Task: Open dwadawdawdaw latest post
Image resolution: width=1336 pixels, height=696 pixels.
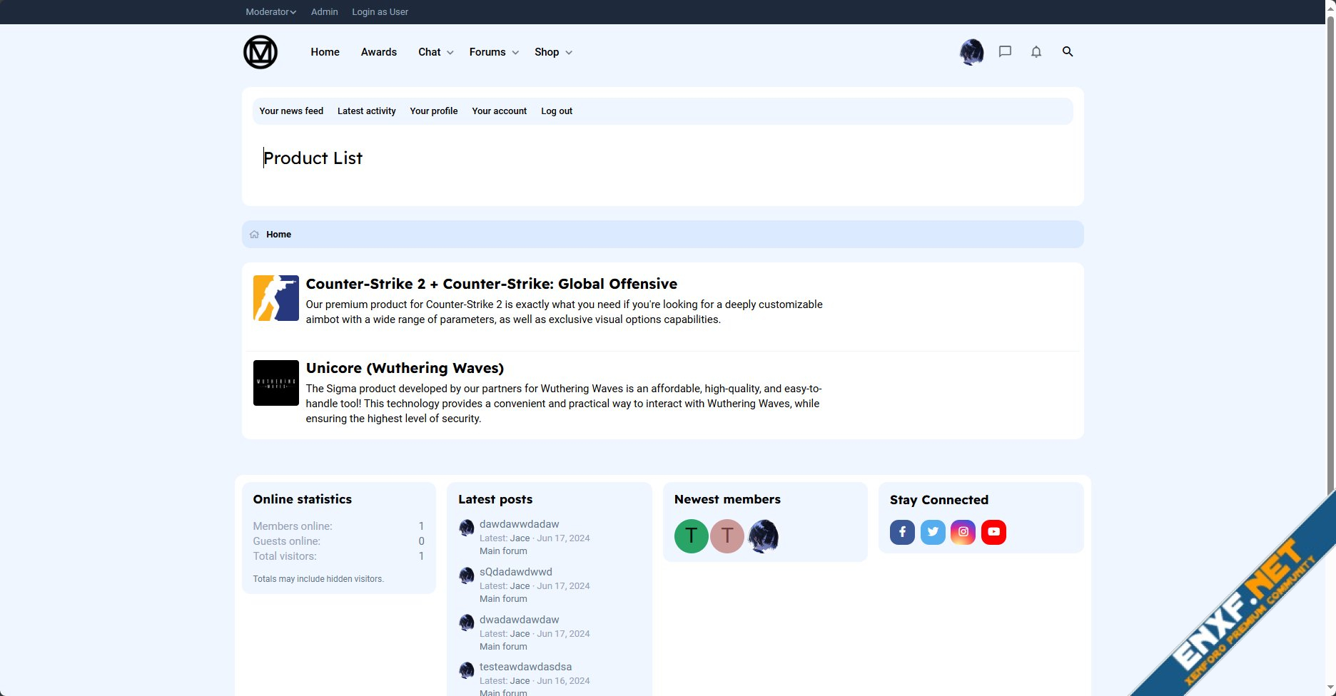Action: coord(520,620)
